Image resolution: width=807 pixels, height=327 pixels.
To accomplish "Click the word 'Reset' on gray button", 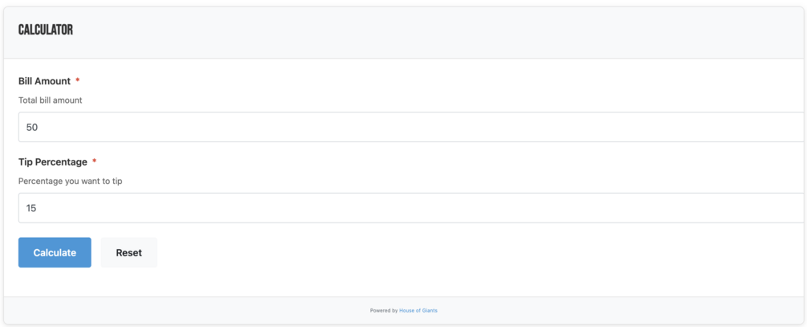I will pyautogui.click(x=128, y=253).
